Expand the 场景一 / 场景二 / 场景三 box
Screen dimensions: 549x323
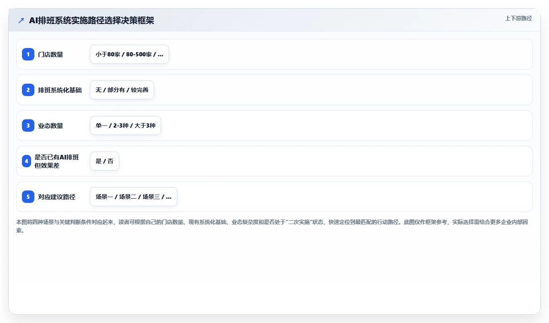point(133,197)
